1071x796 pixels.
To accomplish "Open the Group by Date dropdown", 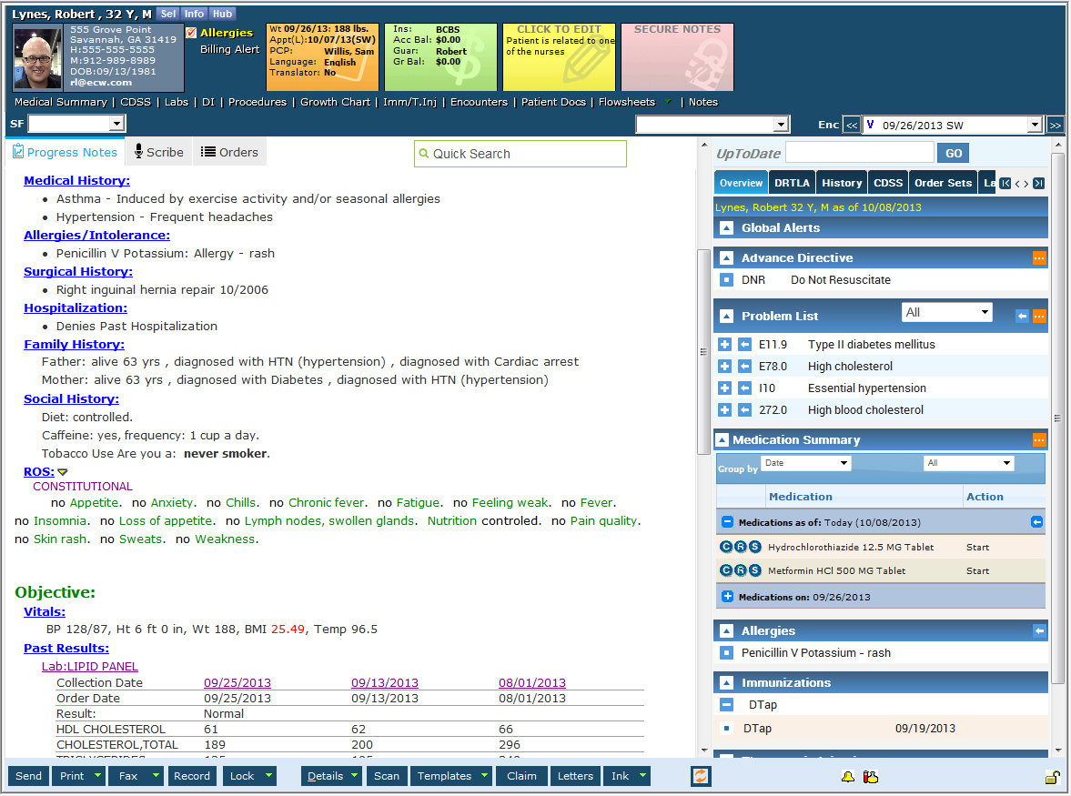I will 805,463.
